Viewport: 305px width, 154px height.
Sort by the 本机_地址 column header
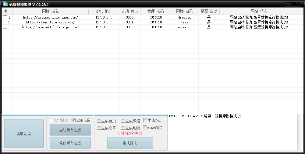(x=104, y=11)
